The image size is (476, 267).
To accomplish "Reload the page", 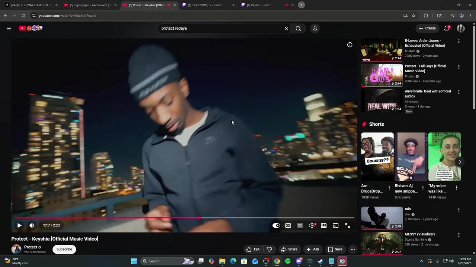I will 23,16.
